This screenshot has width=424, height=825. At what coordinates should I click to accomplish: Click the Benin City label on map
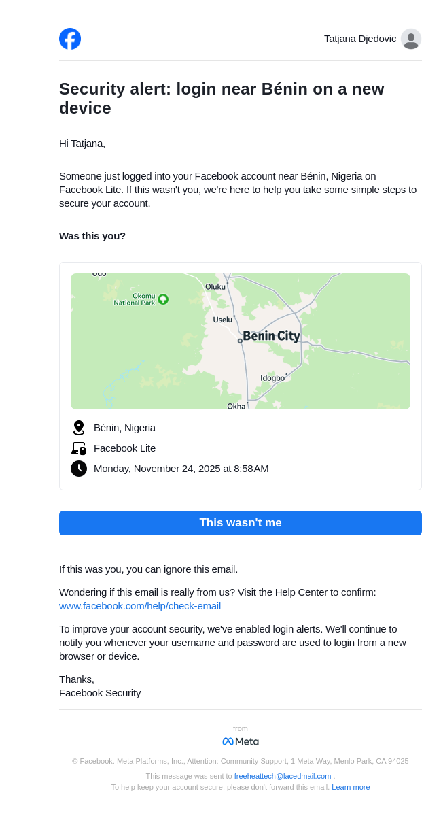pos(271,336)
